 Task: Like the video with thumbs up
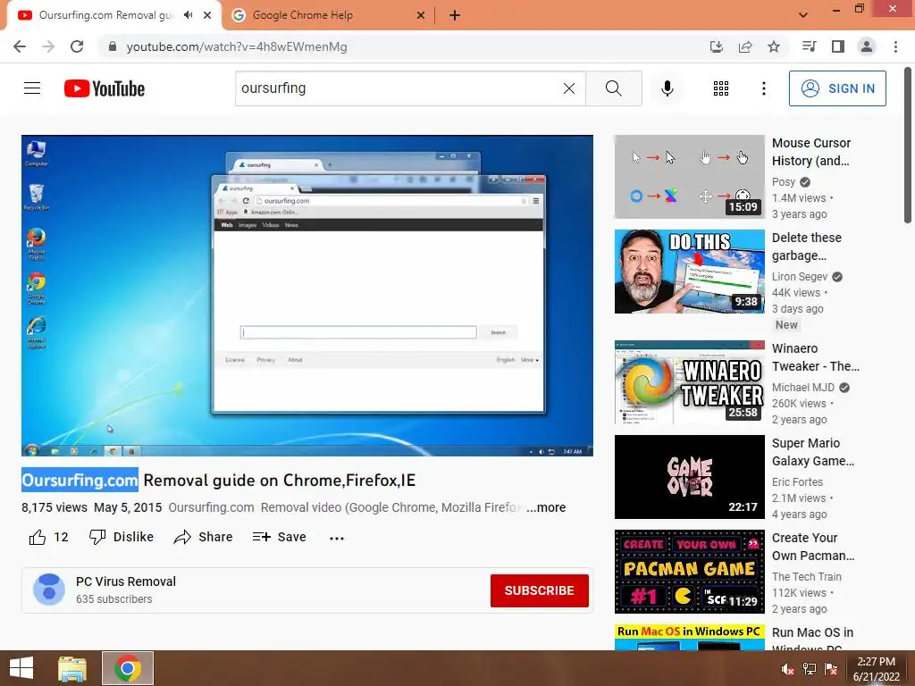point(38,537)
